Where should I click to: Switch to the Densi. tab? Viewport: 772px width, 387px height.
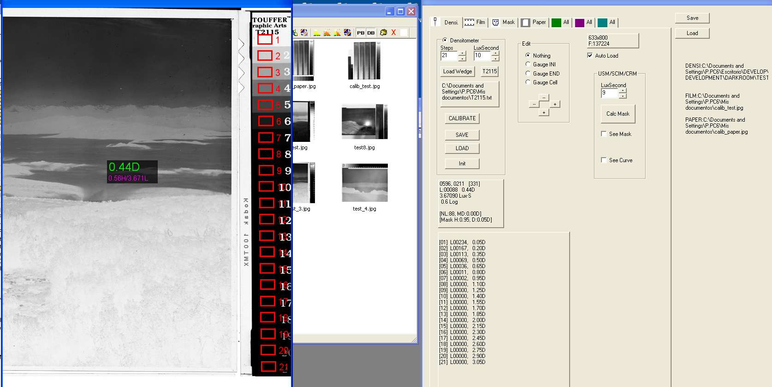(x=445, y=22)
